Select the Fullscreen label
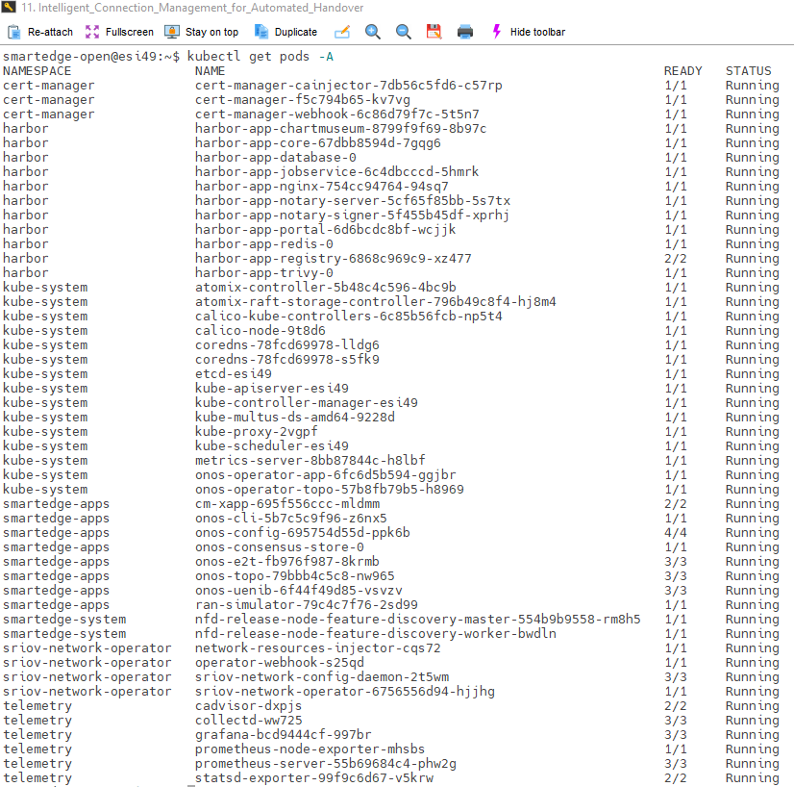The image size is (794, 787). [x=129, y=32]
